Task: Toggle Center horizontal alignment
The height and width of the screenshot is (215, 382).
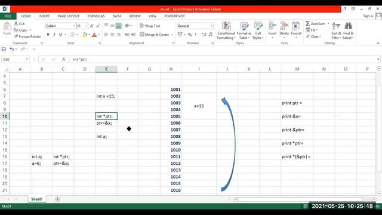Action: pyautogui.click(x=112, y=35)
